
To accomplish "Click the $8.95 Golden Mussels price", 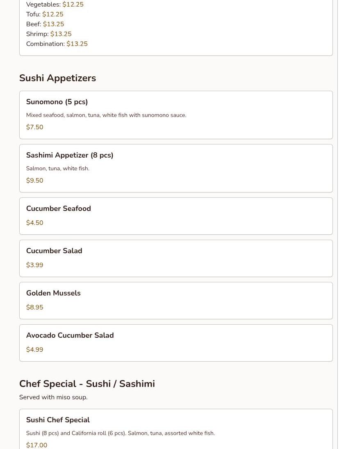I will pos(34,307).
